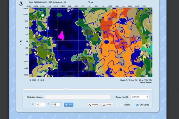Screen dimensions: 179x119
Task: Click the Share button
Action: point(107,105)
